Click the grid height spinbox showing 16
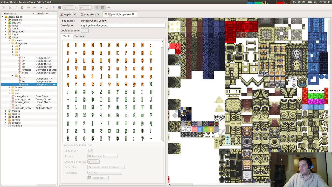The height and width of the screenshot is (187, 332). pyautogui.click(x=85, y=8)
